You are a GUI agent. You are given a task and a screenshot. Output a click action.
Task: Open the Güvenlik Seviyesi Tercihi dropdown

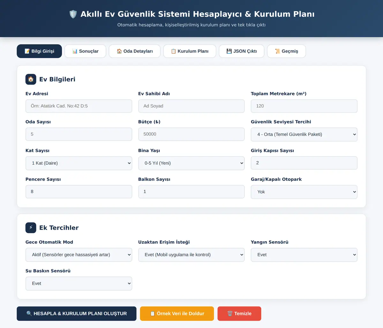(x=304, y=134)
